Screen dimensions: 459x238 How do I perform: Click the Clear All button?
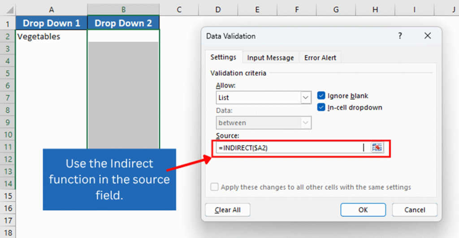[x=227, y=210]
